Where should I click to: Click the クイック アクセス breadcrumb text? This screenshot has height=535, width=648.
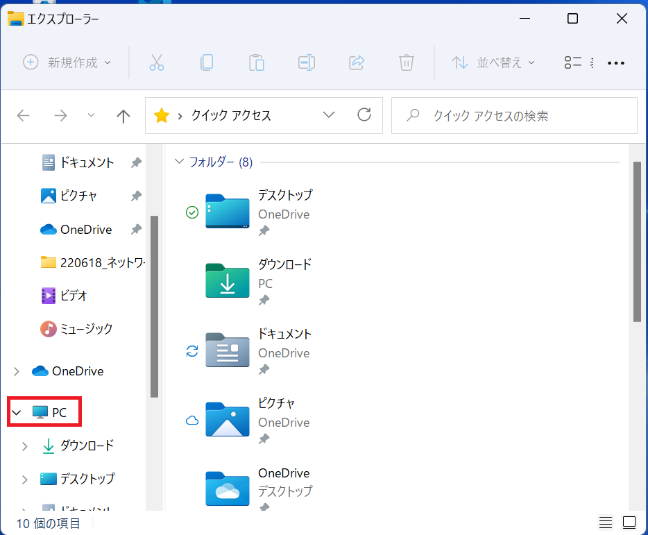[231, 115]
